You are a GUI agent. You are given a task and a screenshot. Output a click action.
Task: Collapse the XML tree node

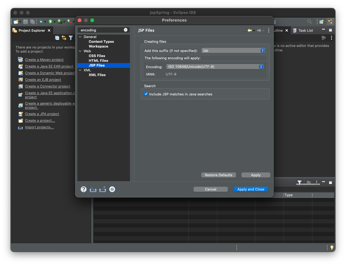point(80,70)
